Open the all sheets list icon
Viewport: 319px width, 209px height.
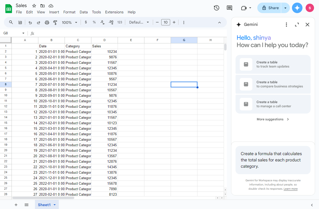(27, 205)
